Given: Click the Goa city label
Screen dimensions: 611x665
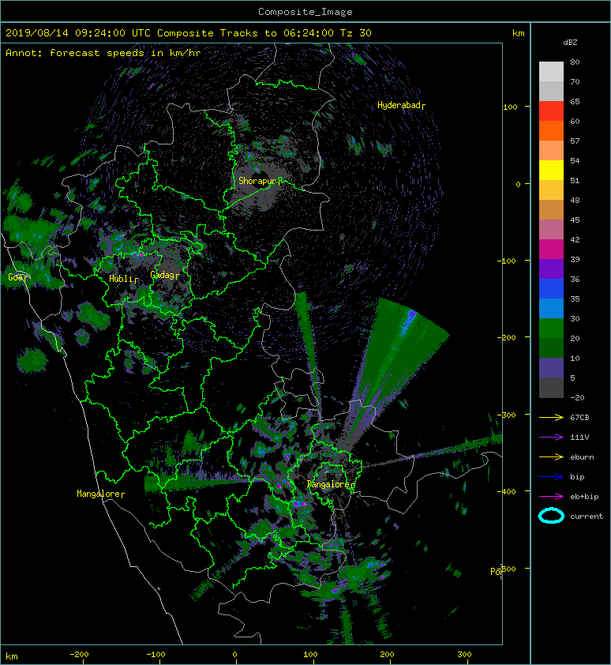Looking at the screenshot, I should tap(15, 277).
